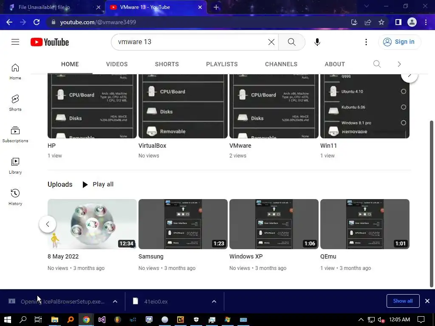Select the Windows 8.1 pro radio button in thumbnail
The image size is (435, 326).
[404, 123]
